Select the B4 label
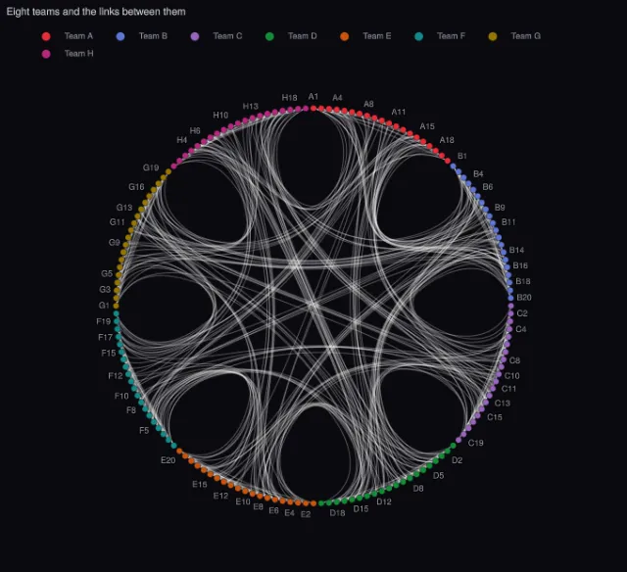 pos(478,174)
